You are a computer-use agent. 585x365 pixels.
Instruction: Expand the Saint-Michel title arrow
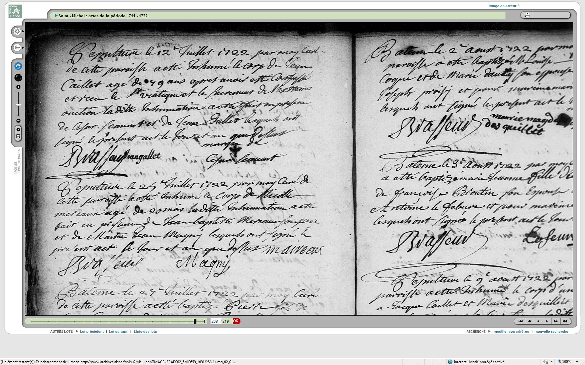click(56, 16)
